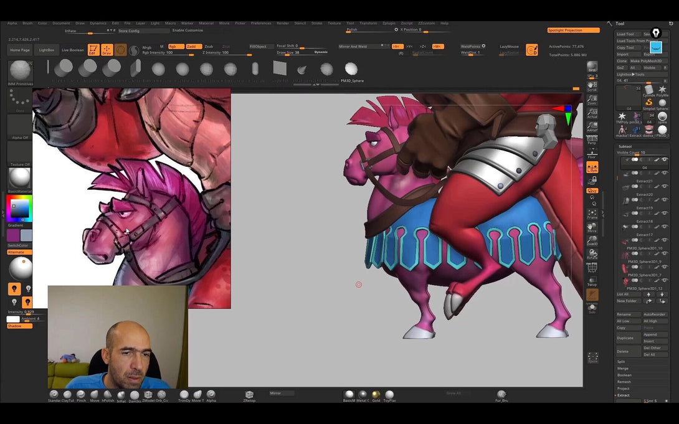Viewport: 679px width, 424px height.
Task: Click Spotlight Projection button
Action: (573, 31)
